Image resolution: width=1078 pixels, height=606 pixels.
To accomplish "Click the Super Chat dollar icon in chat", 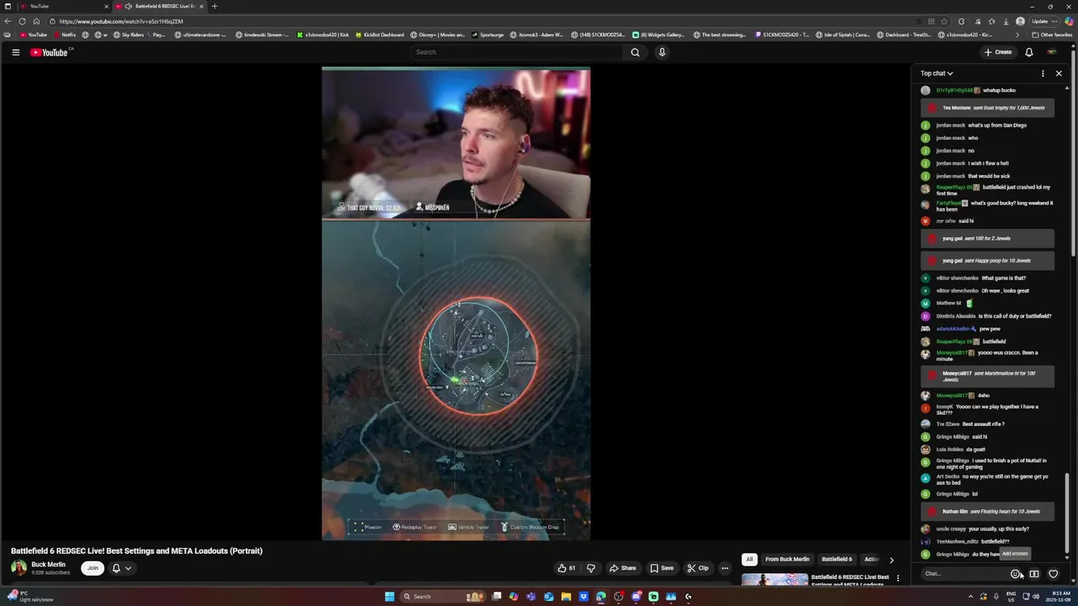I will click(x=1034, y=574).
